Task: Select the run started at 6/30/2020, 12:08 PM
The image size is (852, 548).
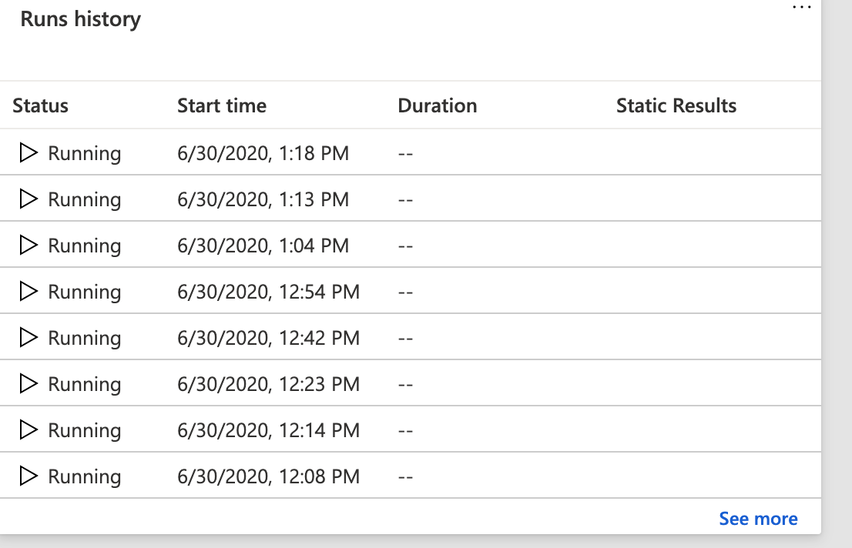Action: coord(268,476)
